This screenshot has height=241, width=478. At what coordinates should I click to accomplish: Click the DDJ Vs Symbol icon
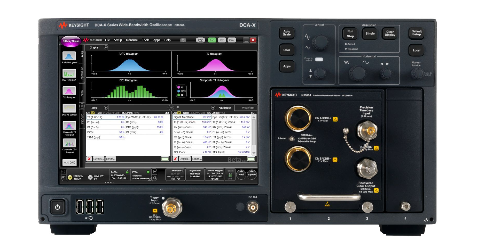[x=69, y=108]
